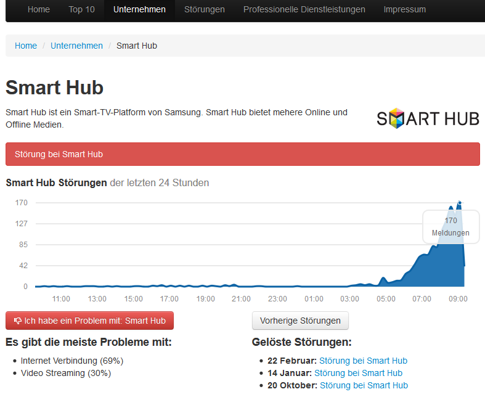Screen dimensions: 485x405
Task: Click the 127 y-axis value
Action: [22, 223]
